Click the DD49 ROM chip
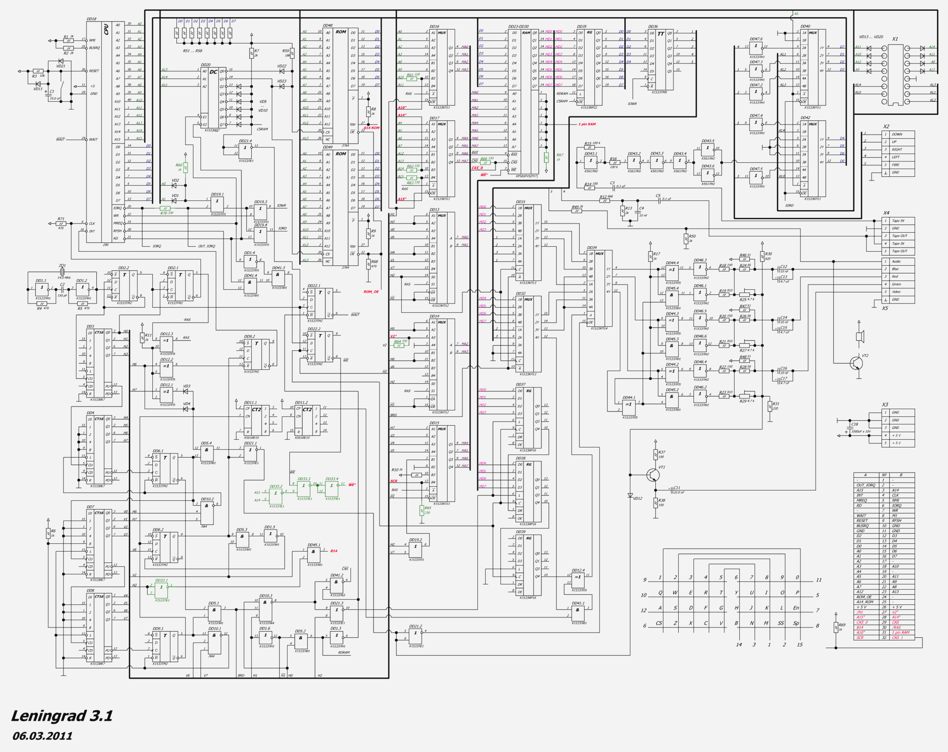This screenshot has height=752, width=948. pyautogui.click(x=340, y=207)
